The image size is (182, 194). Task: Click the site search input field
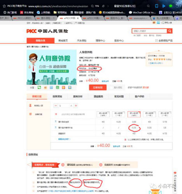pyautogui.click(x=149, y=31)
